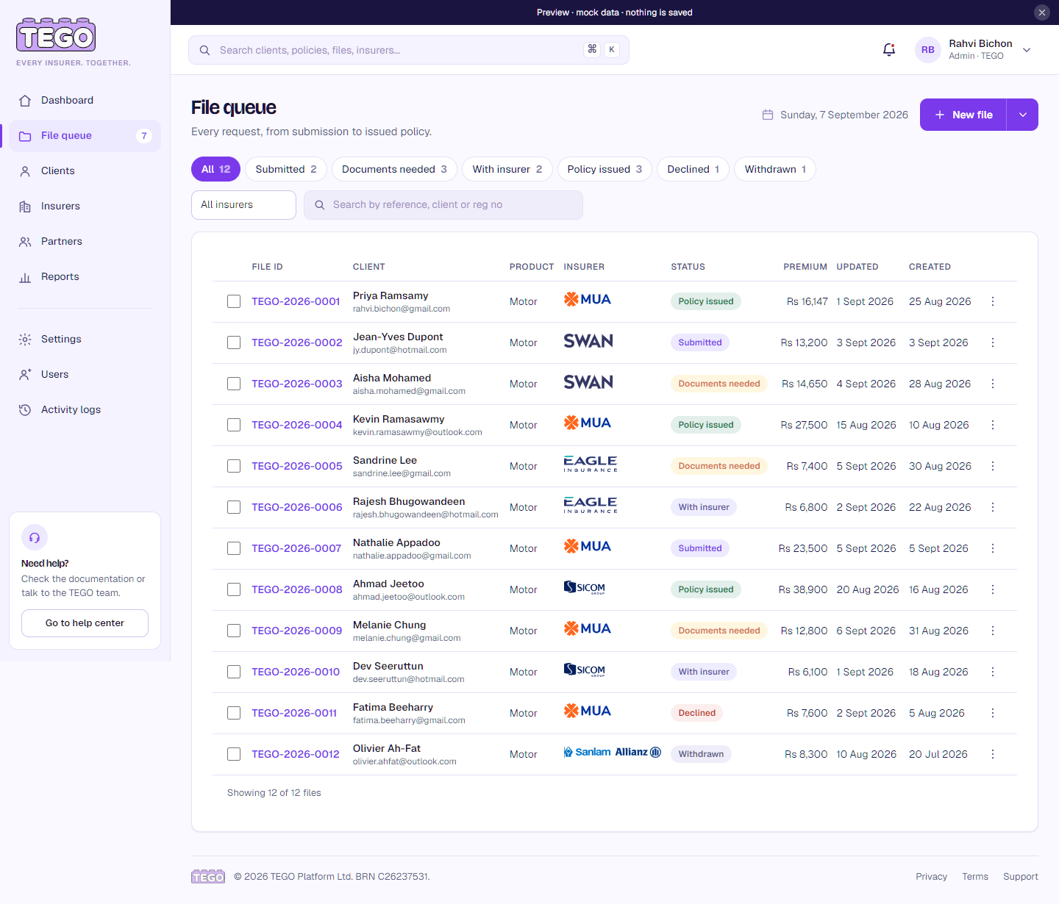Viewport: 1059px width, 904px height.
Task: Go to help center
Action: click(85, 623)
